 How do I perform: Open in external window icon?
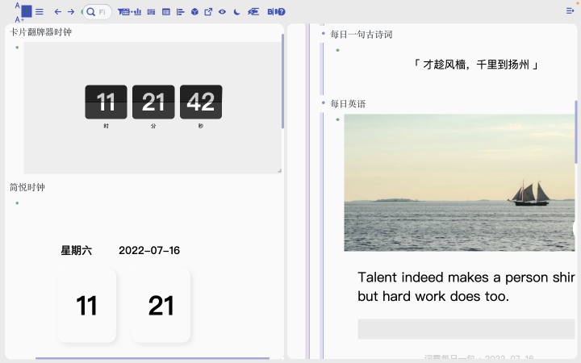point(208,12)
